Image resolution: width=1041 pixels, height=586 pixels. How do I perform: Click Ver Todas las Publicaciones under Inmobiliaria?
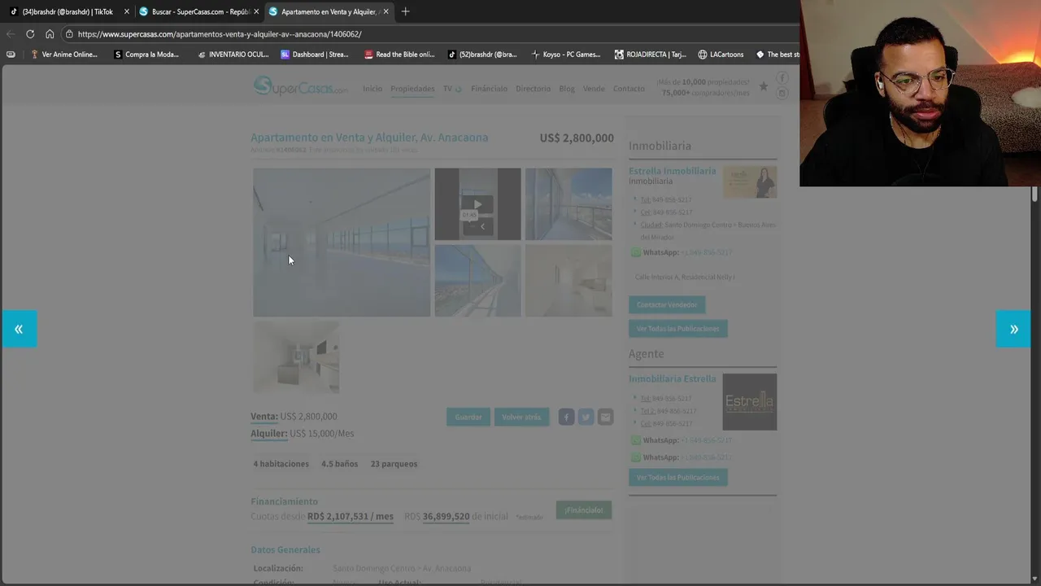[678, 329]
